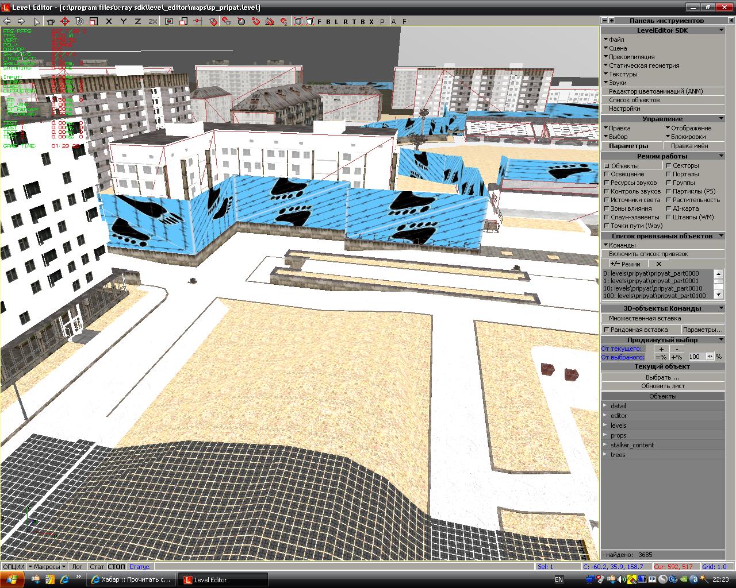The image size is (736, 588).
Task: Open the Прекомпиляция dropdown menu
Action: tap(629, 57)
